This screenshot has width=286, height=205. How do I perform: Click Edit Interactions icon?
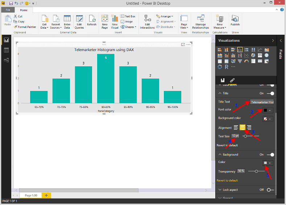coord(148,19)
